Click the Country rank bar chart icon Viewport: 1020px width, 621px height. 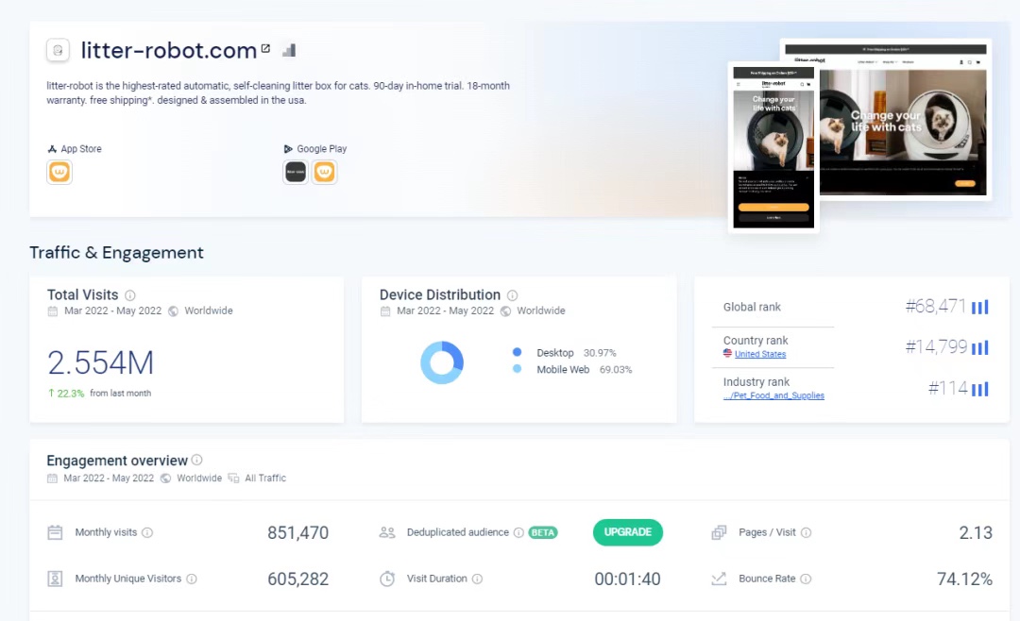click(980, 347)
